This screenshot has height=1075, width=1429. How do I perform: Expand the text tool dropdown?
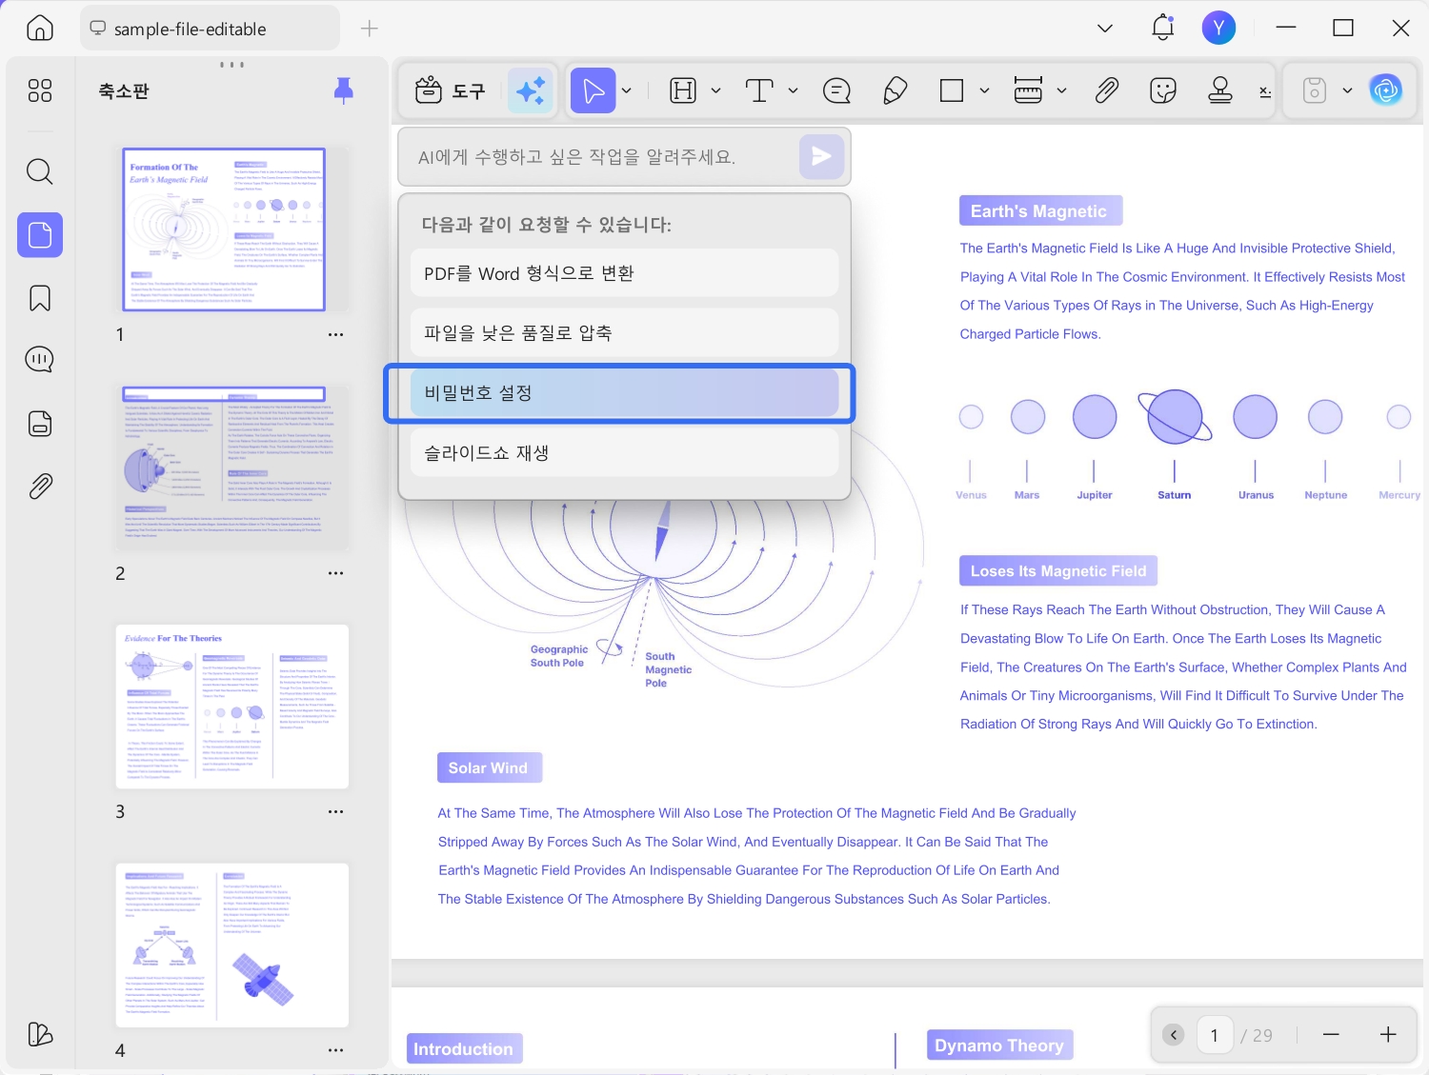[793, 90]
